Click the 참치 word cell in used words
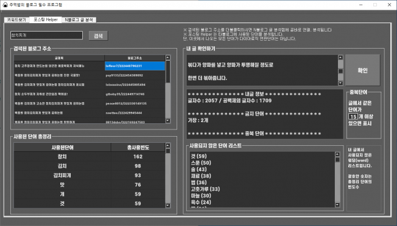This screenshot has height=226, width=397. click(x=63, y=157)
